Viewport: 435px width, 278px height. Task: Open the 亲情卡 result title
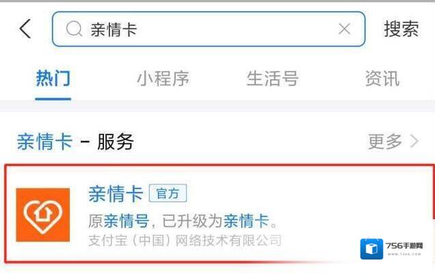116,194
